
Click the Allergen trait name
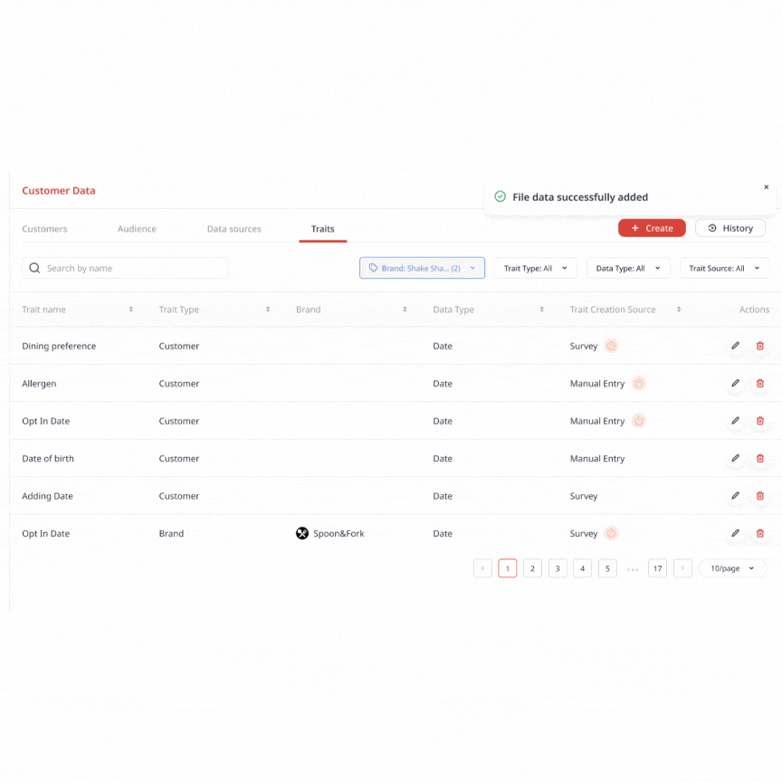[39, 384]
